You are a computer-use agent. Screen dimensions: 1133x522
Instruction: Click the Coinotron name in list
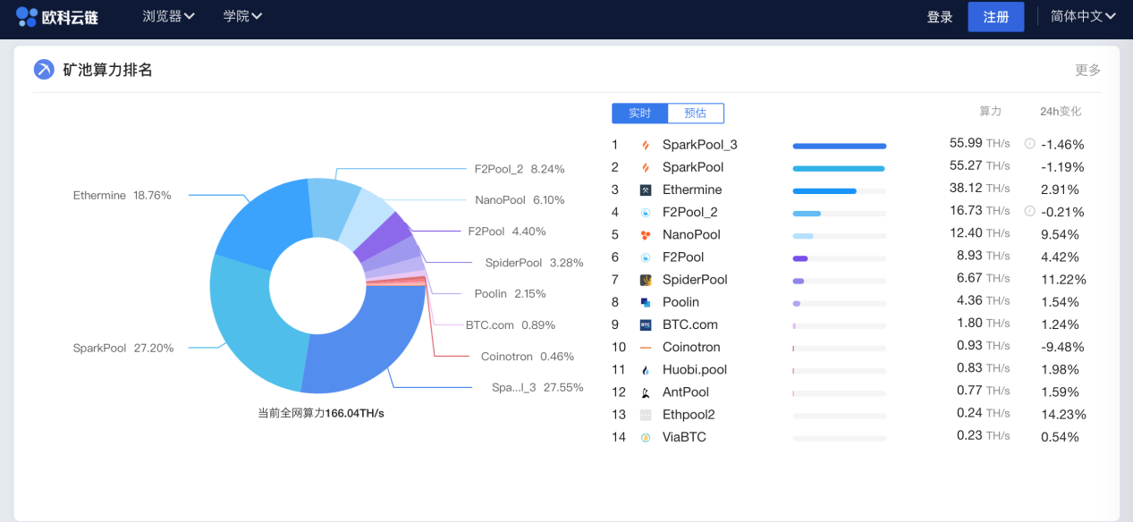[691, 347]
